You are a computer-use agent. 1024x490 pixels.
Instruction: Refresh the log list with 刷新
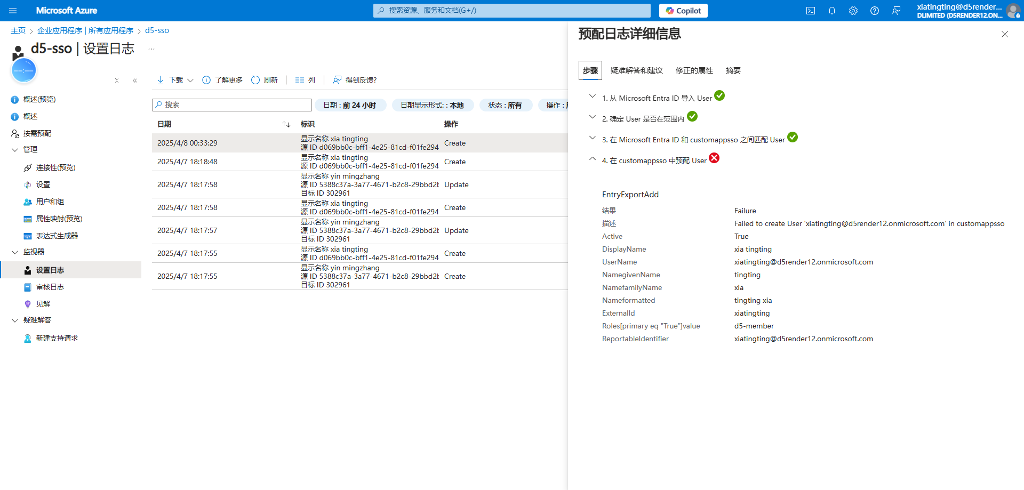coord(265,80)
